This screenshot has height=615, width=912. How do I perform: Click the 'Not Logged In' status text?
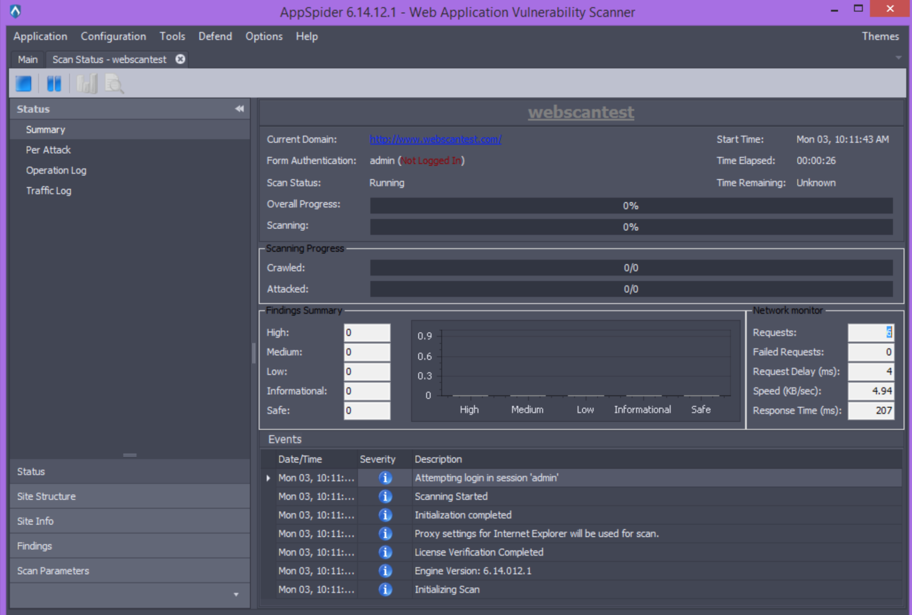(431, 161)
